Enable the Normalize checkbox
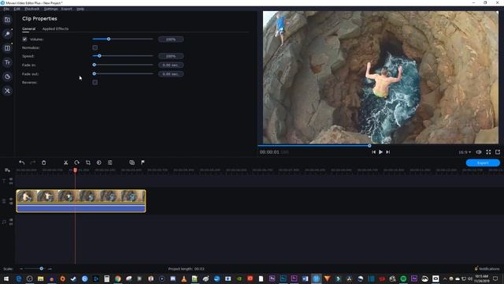Viewport: 504px width, 284px height. pos(94,47)
